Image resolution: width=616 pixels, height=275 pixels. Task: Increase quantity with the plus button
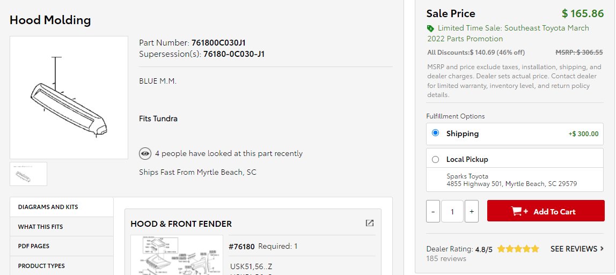pyautogui.click(x=472, y=211)
